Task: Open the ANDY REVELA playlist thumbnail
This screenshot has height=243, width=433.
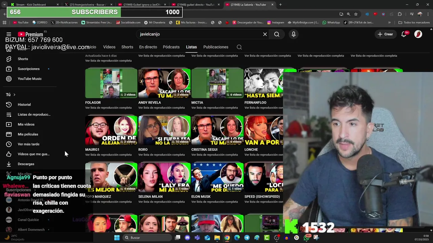Action: pos(164,83)
